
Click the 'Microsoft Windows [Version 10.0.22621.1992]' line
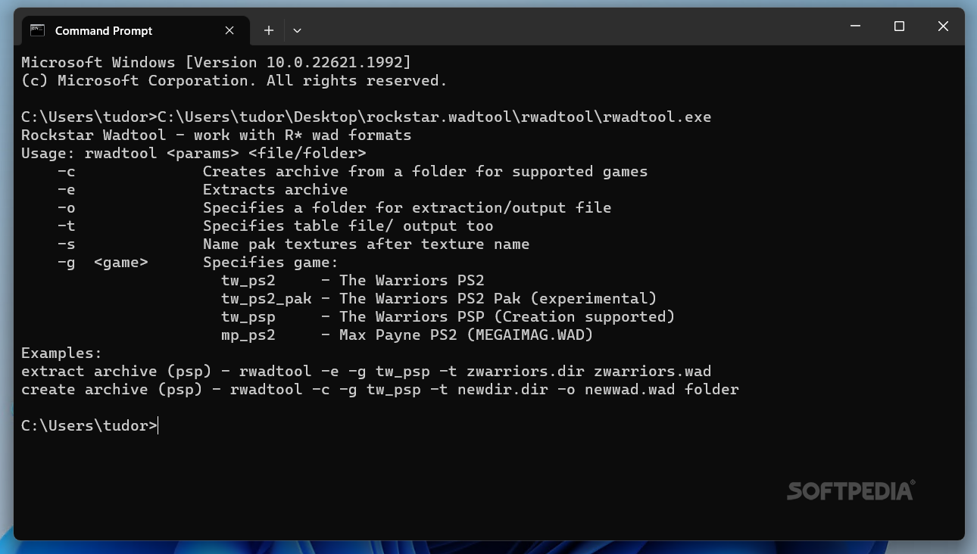(x=216, y=62)
